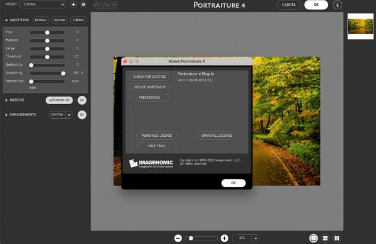Open the License Agreement

(x=150, y=87)
